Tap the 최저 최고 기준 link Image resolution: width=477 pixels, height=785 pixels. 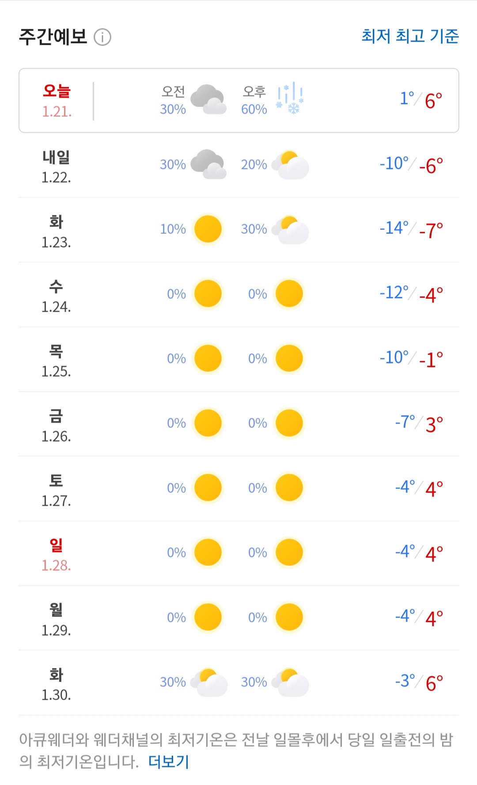coord(410,36)
